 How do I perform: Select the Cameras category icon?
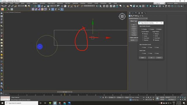(x=136, y=16)
